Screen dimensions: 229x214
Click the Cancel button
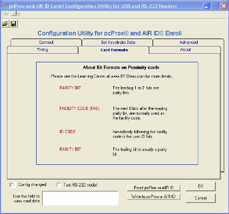[x=201, y=198]
